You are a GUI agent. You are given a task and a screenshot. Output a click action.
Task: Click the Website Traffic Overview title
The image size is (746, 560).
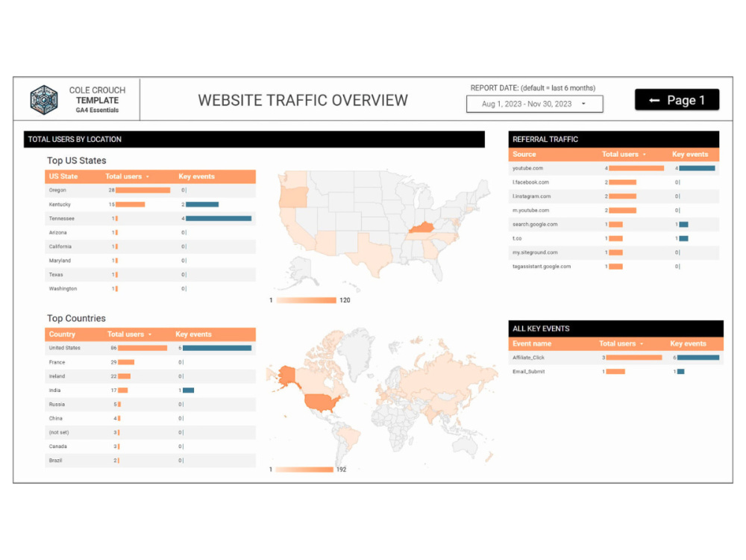pyautogui.click(x=303, y=101)
